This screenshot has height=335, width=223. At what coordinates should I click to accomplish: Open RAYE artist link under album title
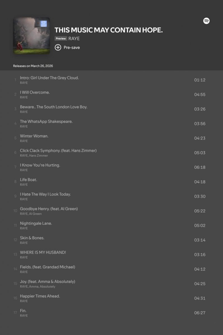pyautogui.click(x=74, y=39)
